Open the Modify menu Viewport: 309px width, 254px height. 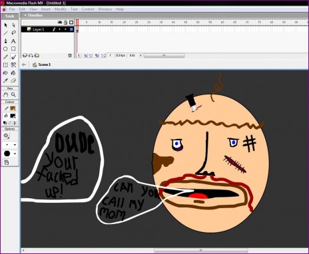point(61,9)
